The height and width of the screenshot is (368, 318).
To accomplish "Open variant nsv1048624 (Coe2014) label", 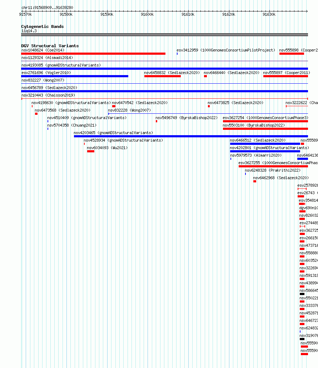I will 43,50.
